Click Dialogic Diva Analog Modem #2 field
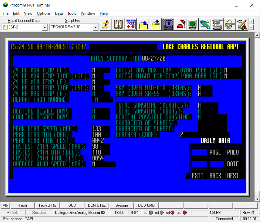The image size is (260, 222). pos(82,213)
